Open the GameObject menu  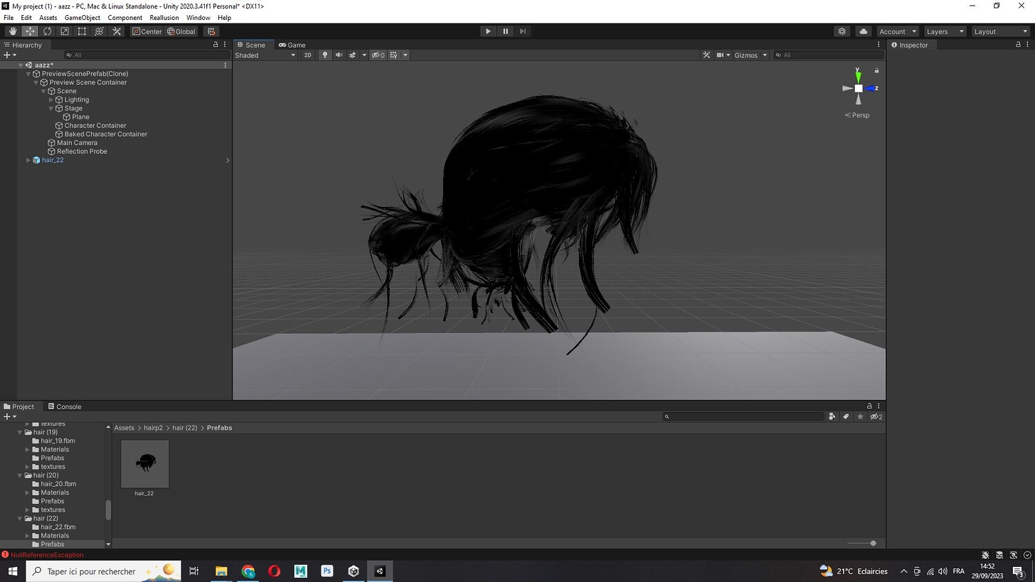click(x=83, y=18)
